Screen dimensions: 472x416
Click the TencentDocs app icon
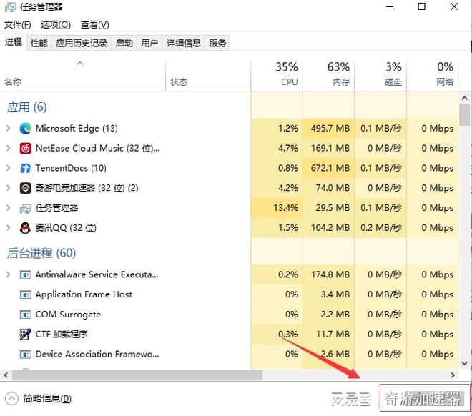[25, 168]
